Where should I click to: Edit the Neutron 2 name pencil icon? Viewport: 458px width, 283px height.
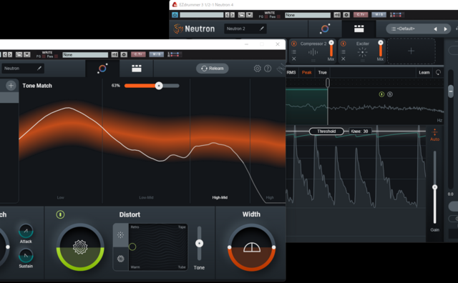click(262, 29)
